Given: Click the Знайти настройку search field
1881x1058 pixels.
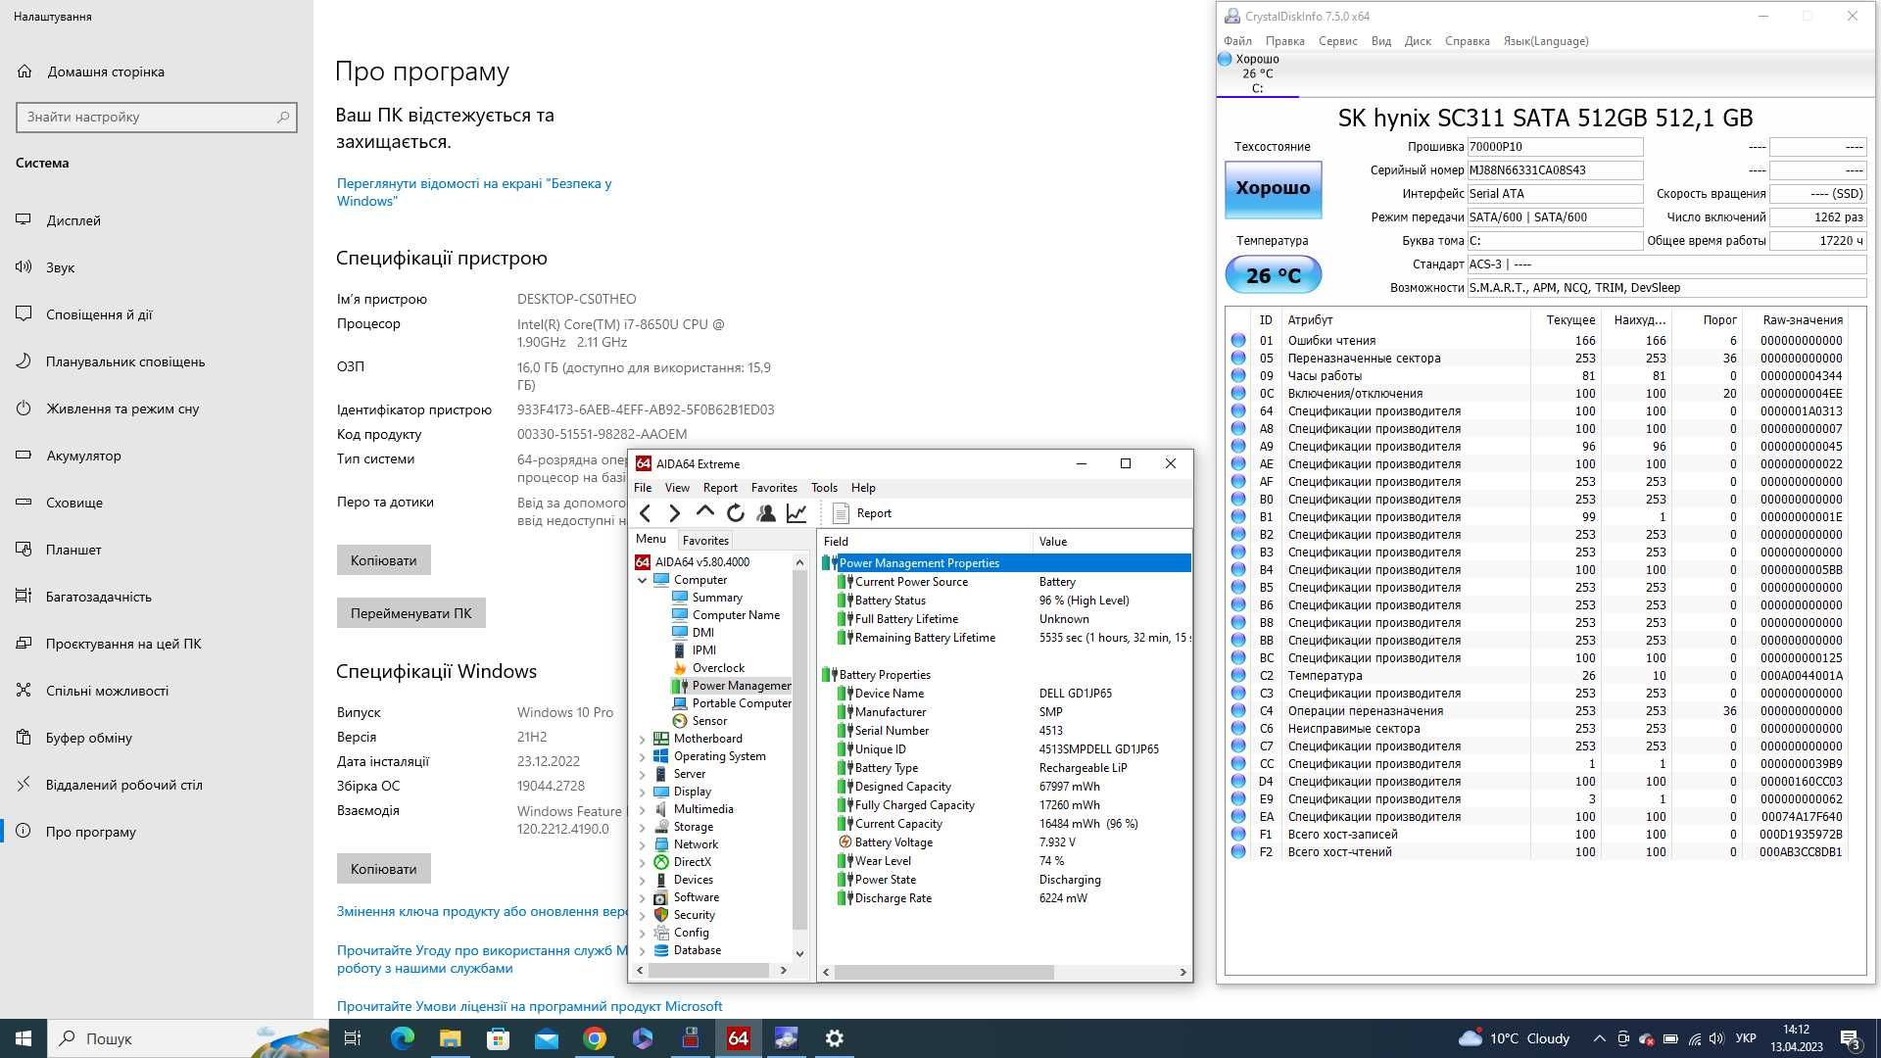Looking at the screenshot, I should click(157, 117).
